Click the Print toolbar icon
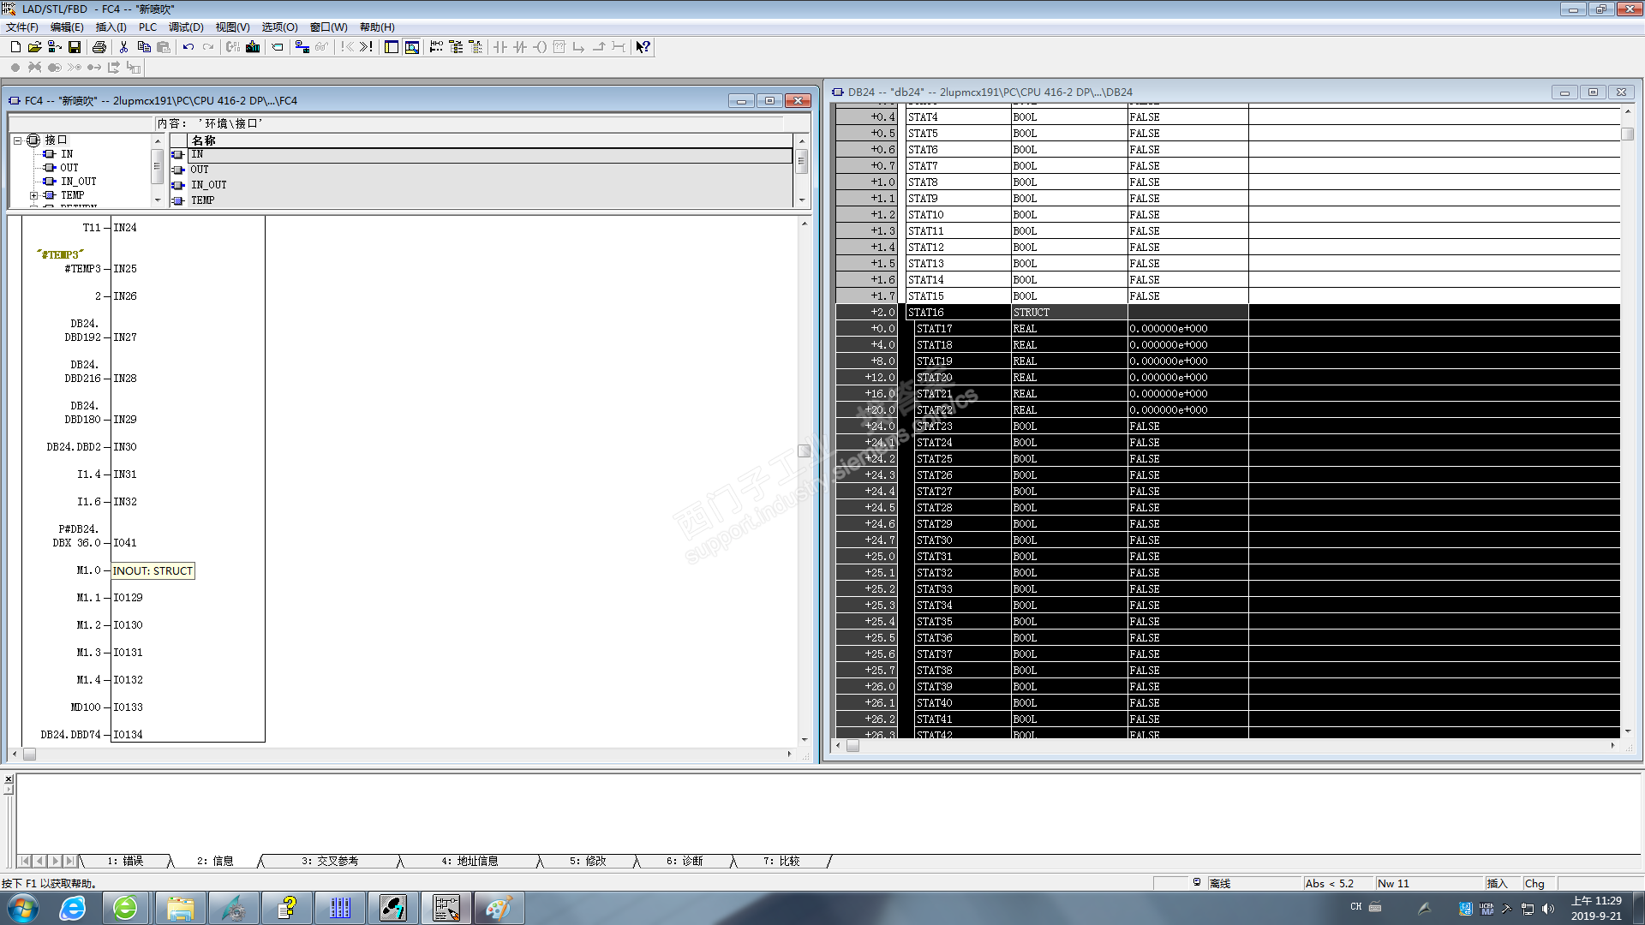1645x925 pixels. (x=99, y=47)
